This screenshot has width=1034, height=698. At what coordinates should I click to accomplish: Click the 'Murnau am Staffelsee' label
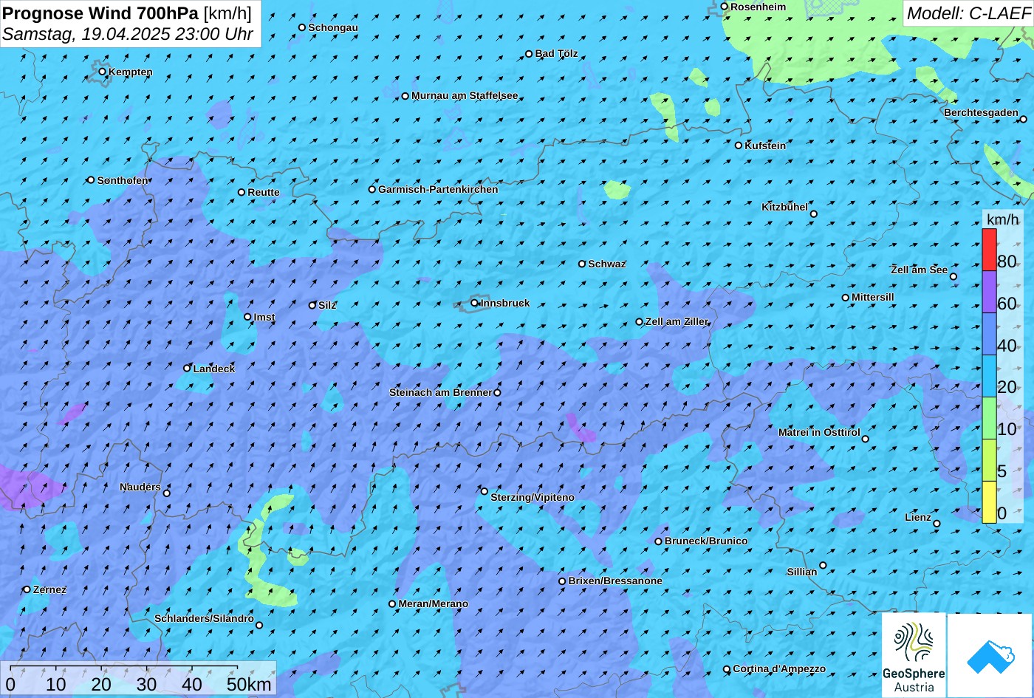point(465,95)
